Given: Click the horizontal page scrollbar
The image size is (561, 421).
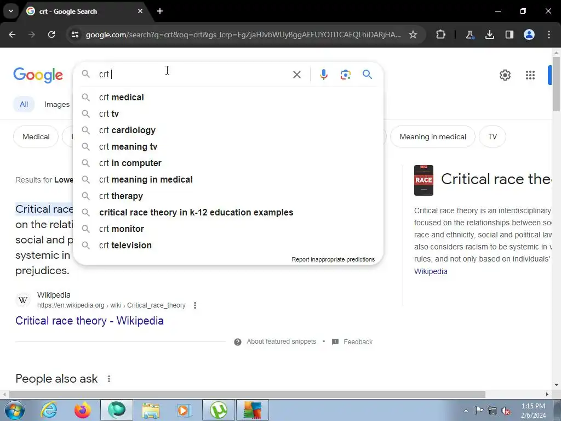Looking at the screenshot, I should tap(247, 394).
